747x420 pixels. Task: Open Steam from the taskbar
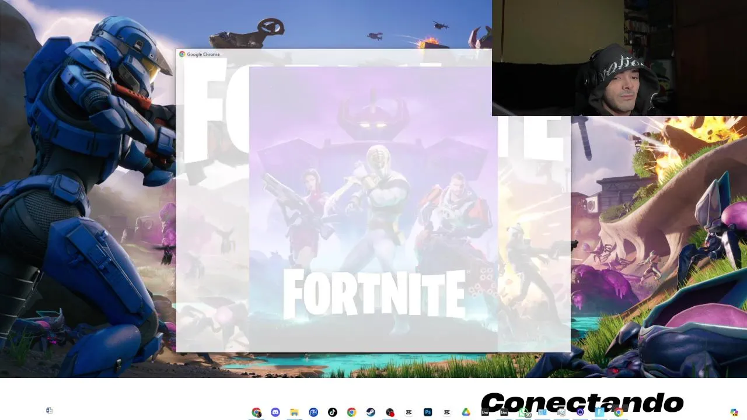(371, 412)
